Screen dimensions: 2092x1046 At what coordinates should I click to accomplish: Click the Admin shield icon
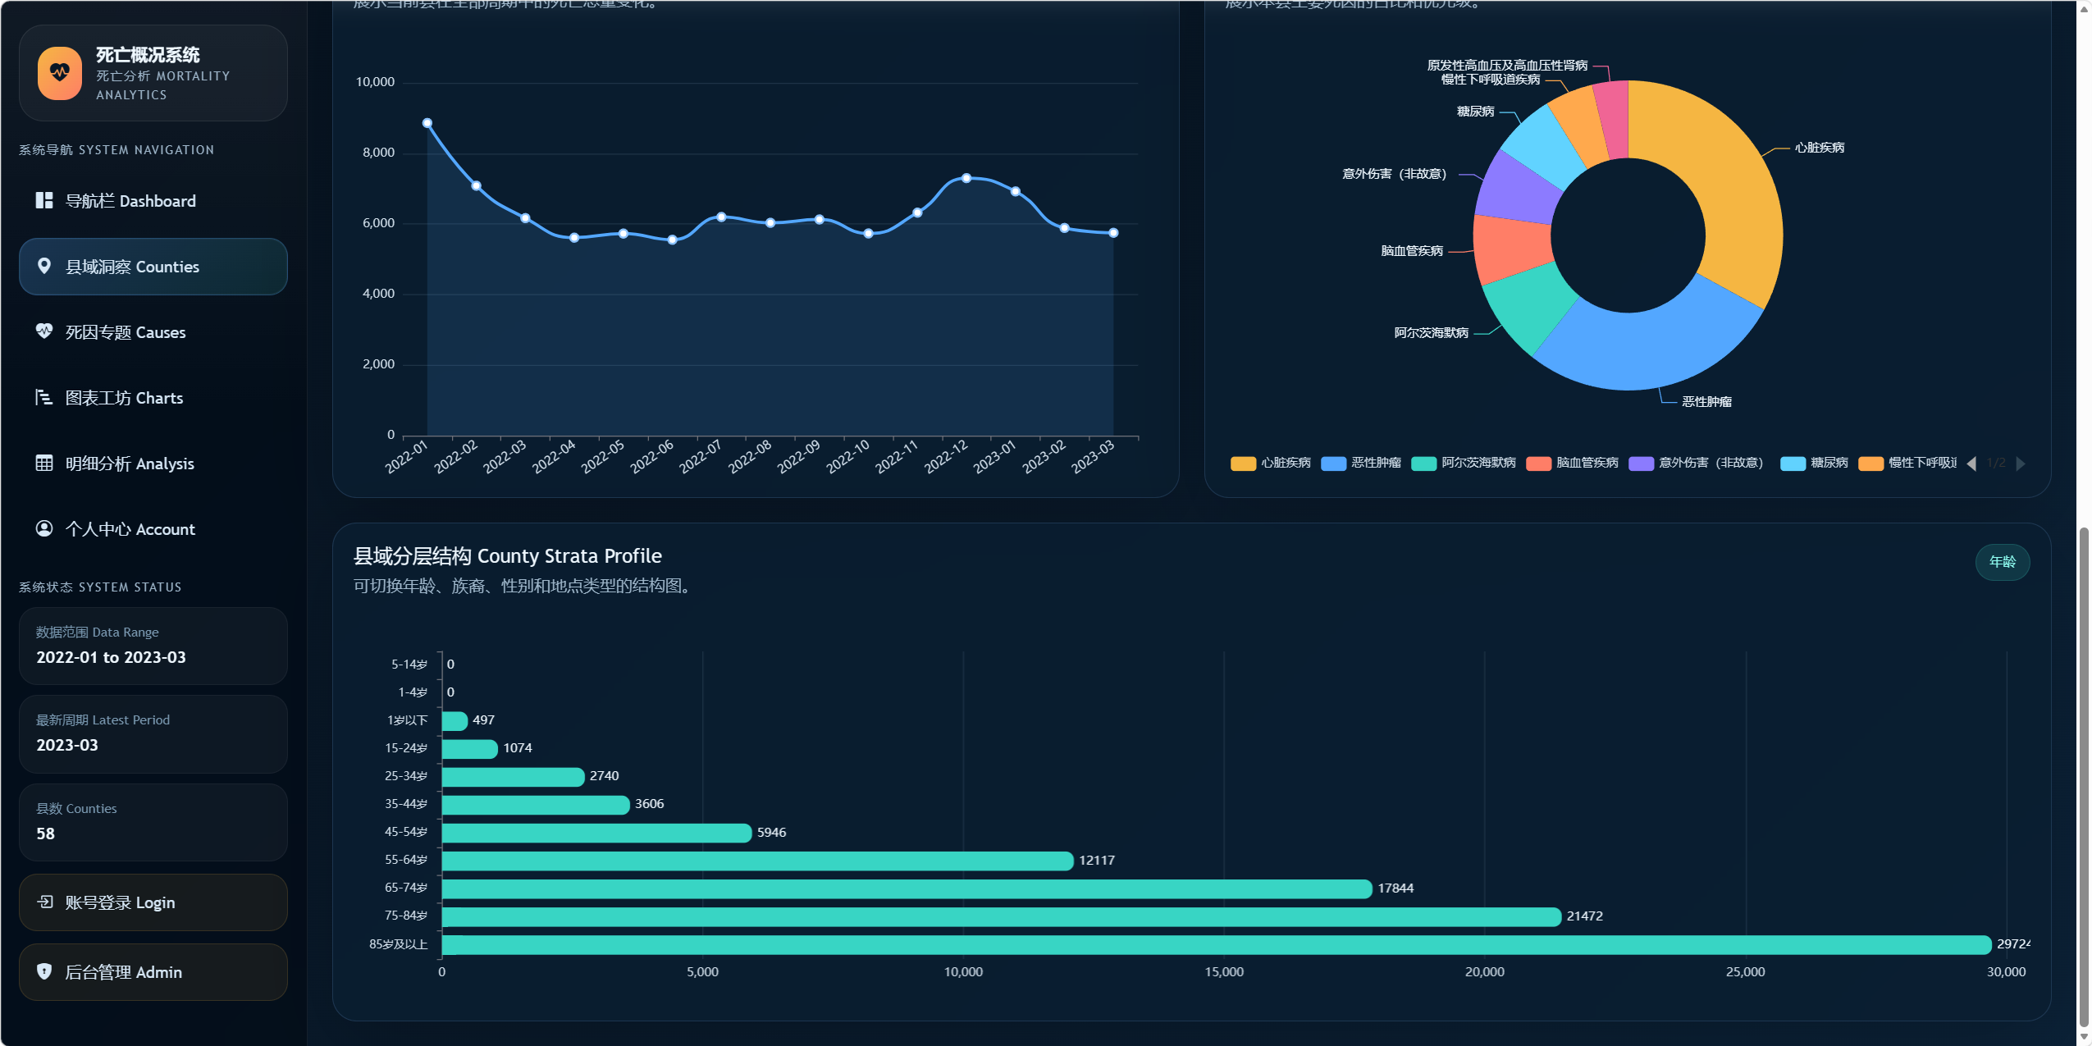coord(44,971)
